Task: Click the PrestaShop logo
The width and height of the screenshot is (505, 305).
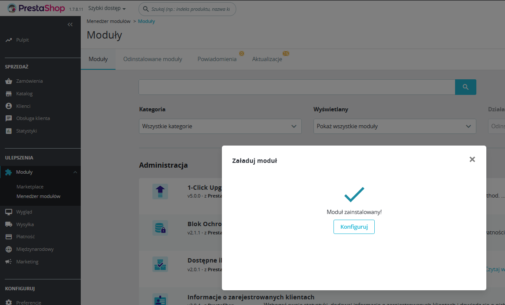Action: (36, 8)
